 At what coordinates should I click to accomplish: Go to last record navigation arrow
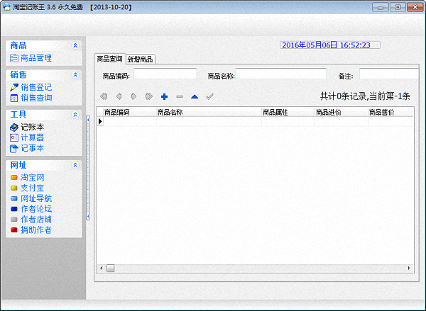point(148,96)
